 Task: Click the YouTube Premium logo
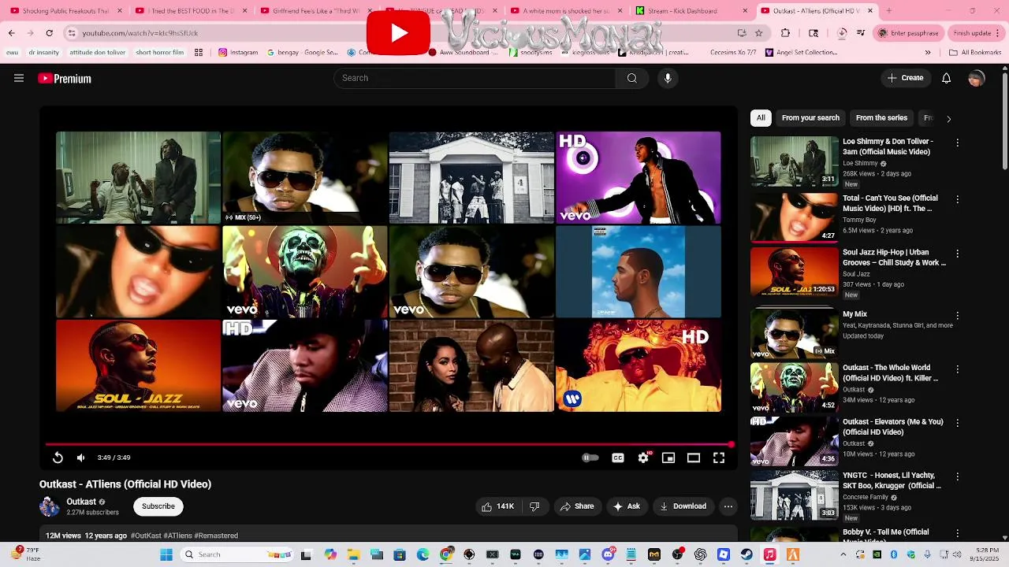65,79
